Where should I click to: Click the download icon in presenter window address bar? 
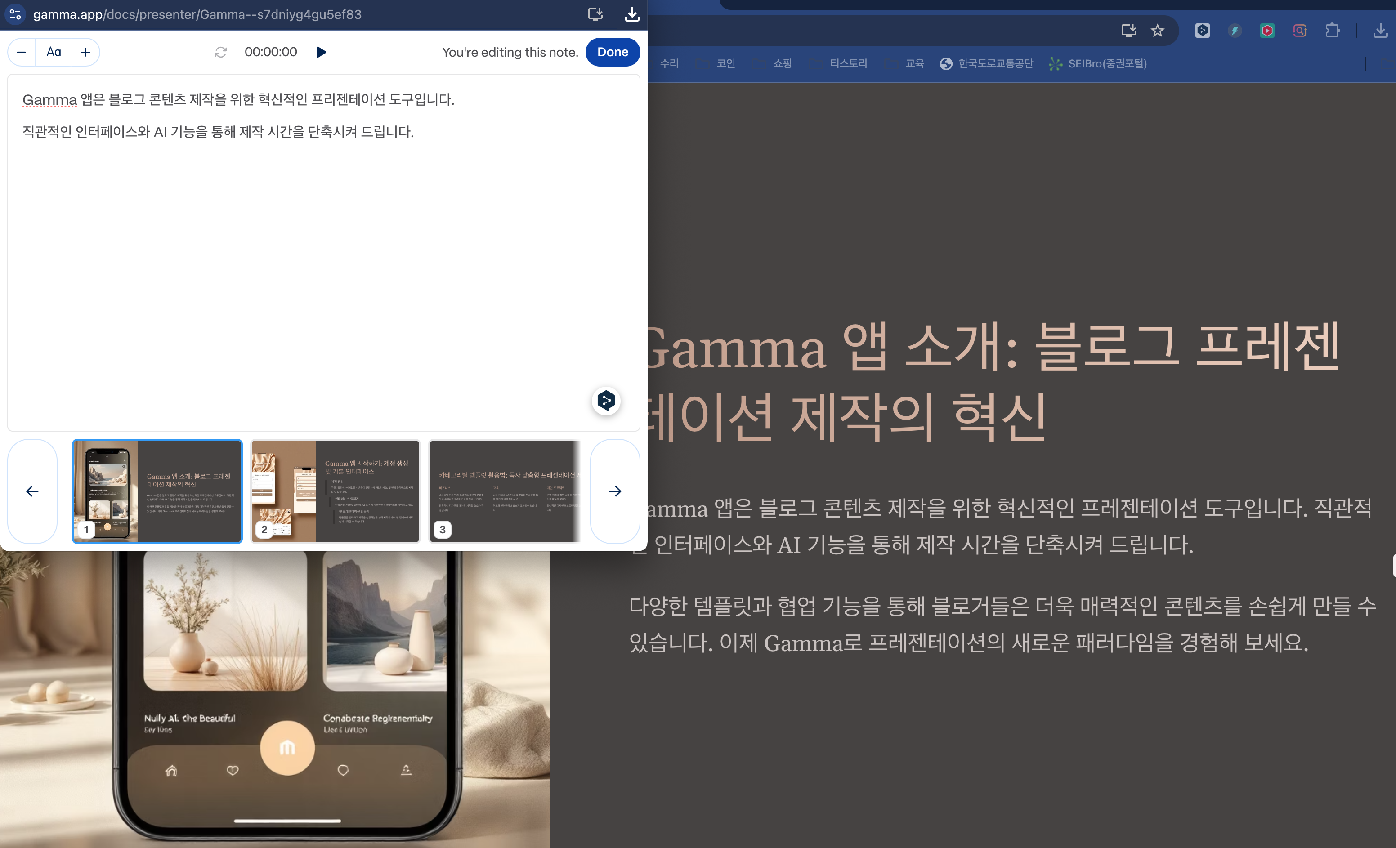[632, 14]
